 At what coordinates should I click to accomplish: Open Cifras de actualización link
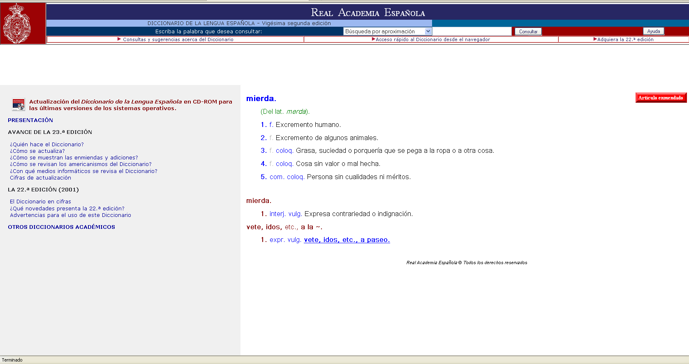tap(40, 177)
